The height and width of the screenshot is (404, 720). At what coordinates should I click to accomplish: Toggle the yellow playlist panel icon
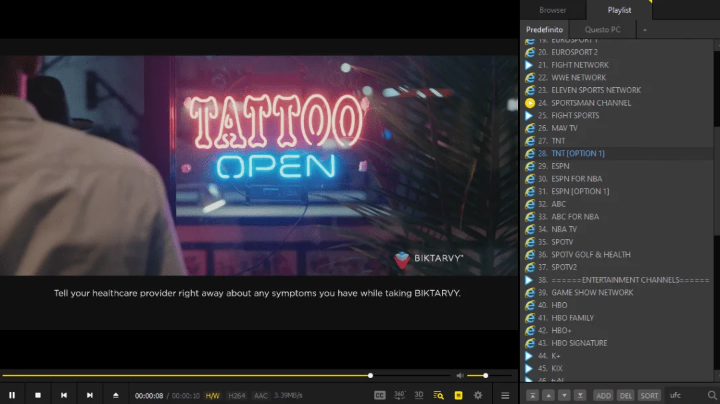coord(458,395)
